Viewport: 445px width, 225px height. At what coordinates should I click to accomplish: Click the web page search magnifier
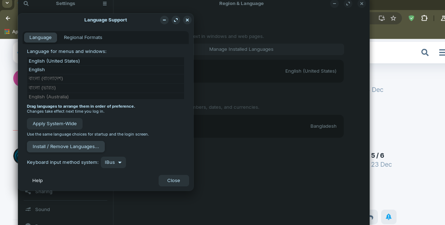425,53
